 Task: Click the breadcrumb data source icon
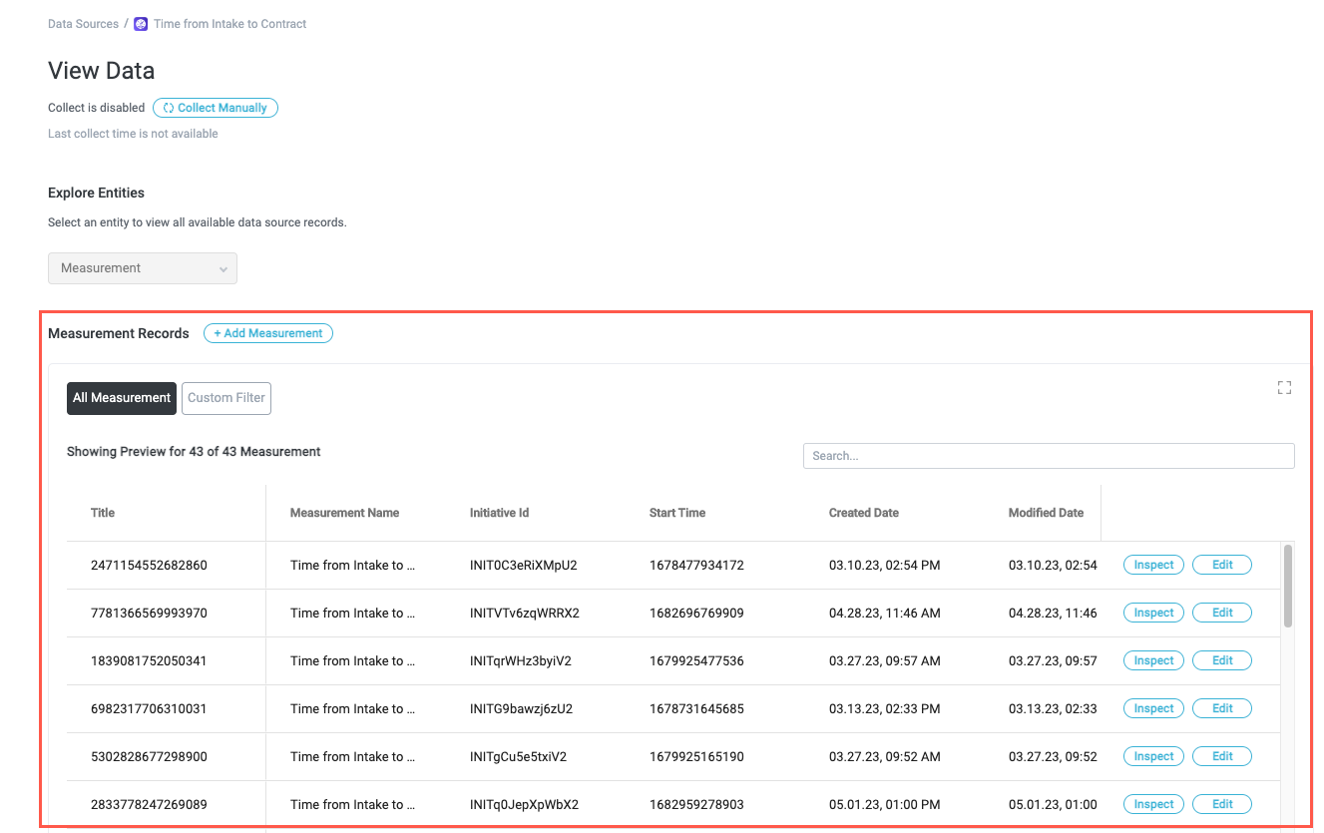141,24
